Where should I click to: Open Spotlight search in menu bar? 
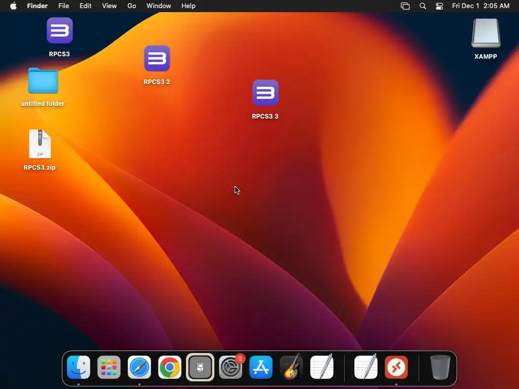tap(423, 6)
